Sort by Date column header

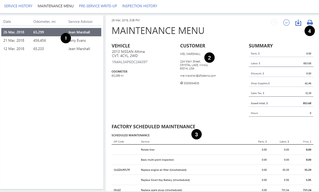click(x=7, y=22)
